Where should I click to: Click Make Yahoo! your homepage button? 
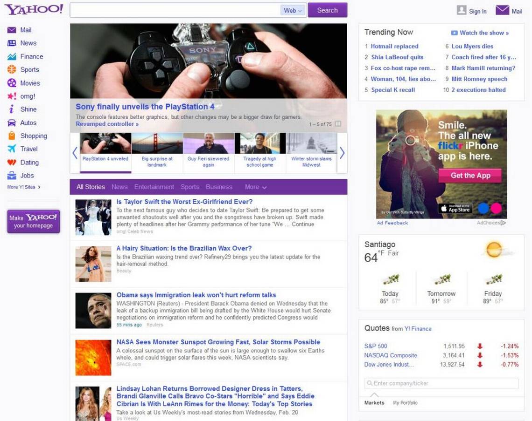tap(33, 221)
